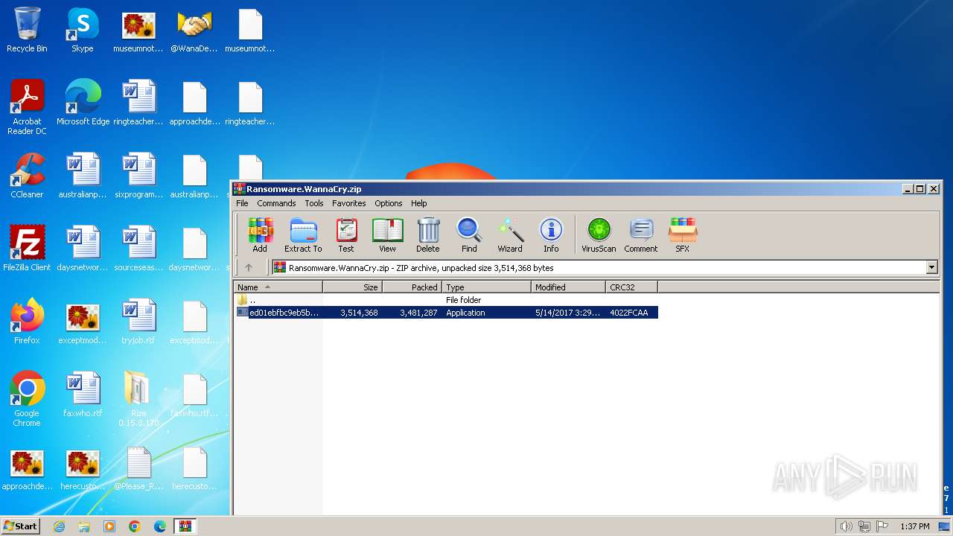
Task: Open File Explorer from the taskbar
Action: (84, 526)
